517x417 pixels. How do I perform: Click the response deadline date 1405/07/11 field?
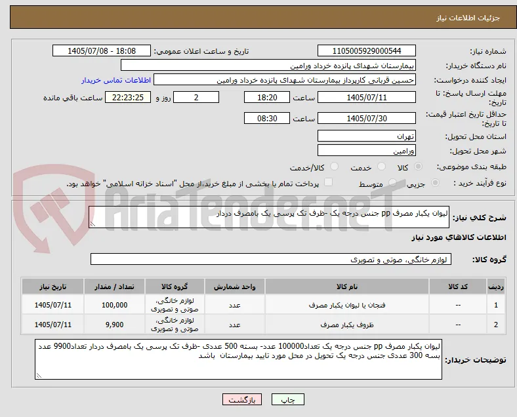tap(366, 98)
